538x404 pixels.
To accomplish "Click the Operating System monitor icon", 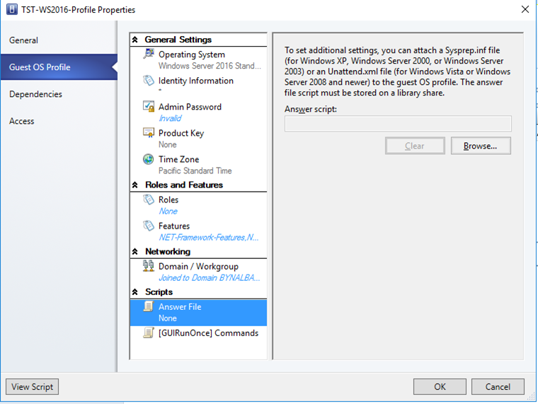I will [x=149, y=54].
